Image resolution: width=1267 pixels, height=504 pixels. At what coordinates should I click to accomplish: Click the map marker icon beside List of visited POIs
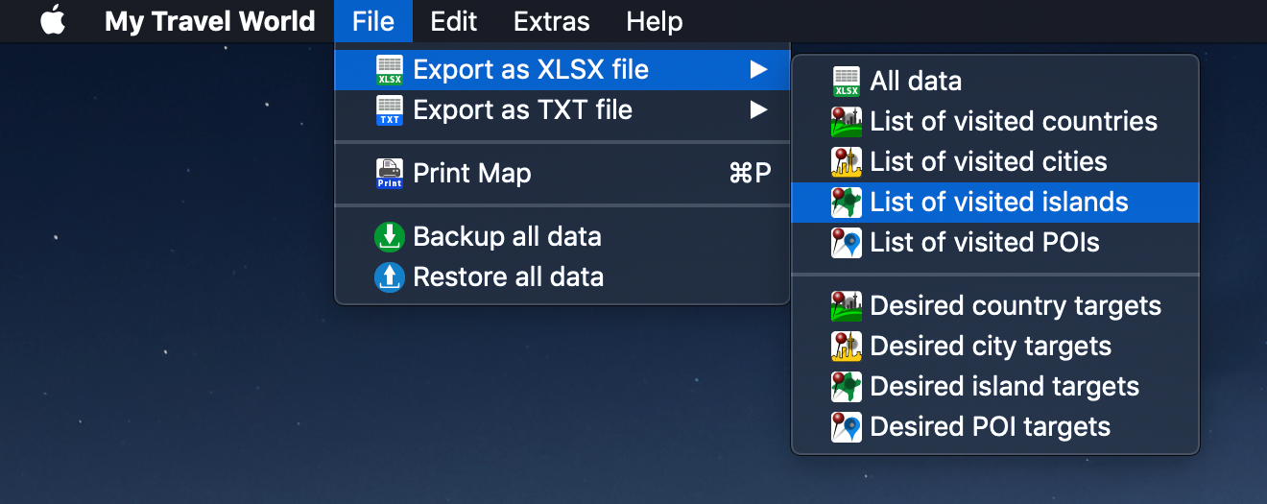point(847,243)
